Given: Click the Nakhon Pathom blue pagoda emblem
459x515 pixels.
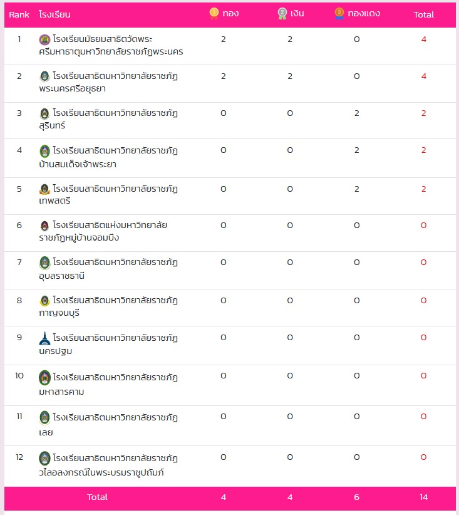Looking at the screenshot, I should (44, 338).
